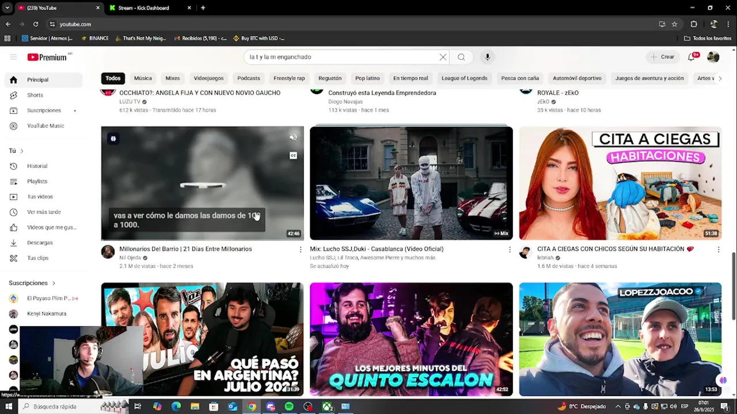Open Tus videos in the sidebar
Screen dimensions: 737x414
click(x=44, y=197)
